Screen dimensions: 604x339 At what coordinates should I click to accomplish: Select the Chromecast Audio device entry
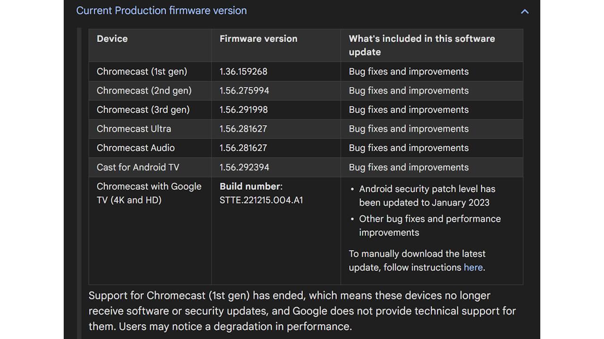coord(135,147)
